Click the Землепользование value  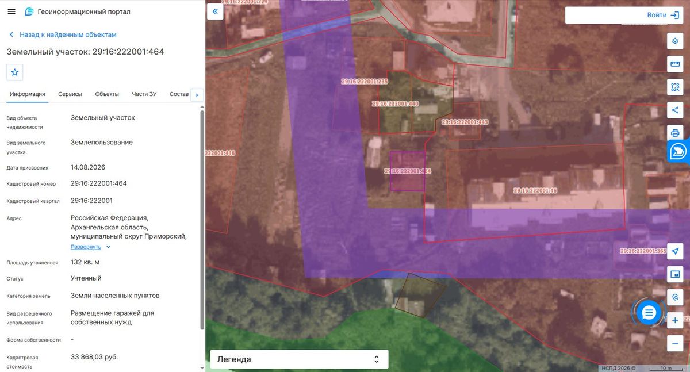coord(102,142)
